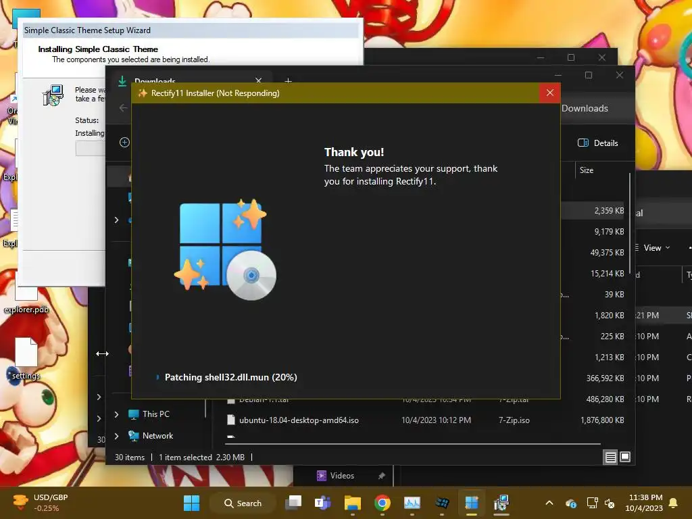Open the Windows Start menu
This screenshot has width=692, height=519.
tap(191, 503)
